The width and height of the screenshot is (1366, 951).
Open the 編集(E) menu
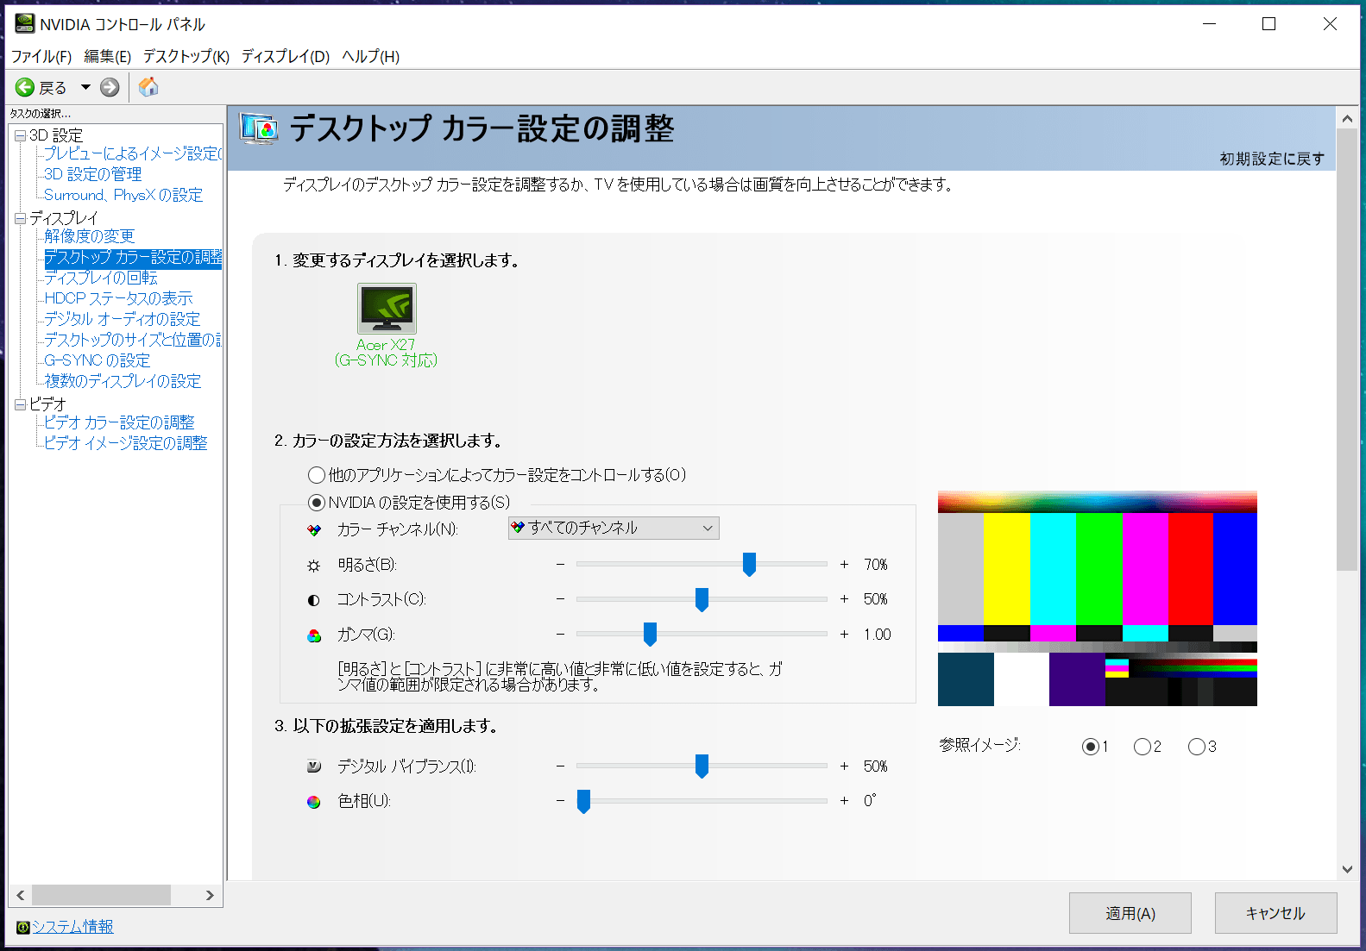pyautogui.click(x=108, y=57)
